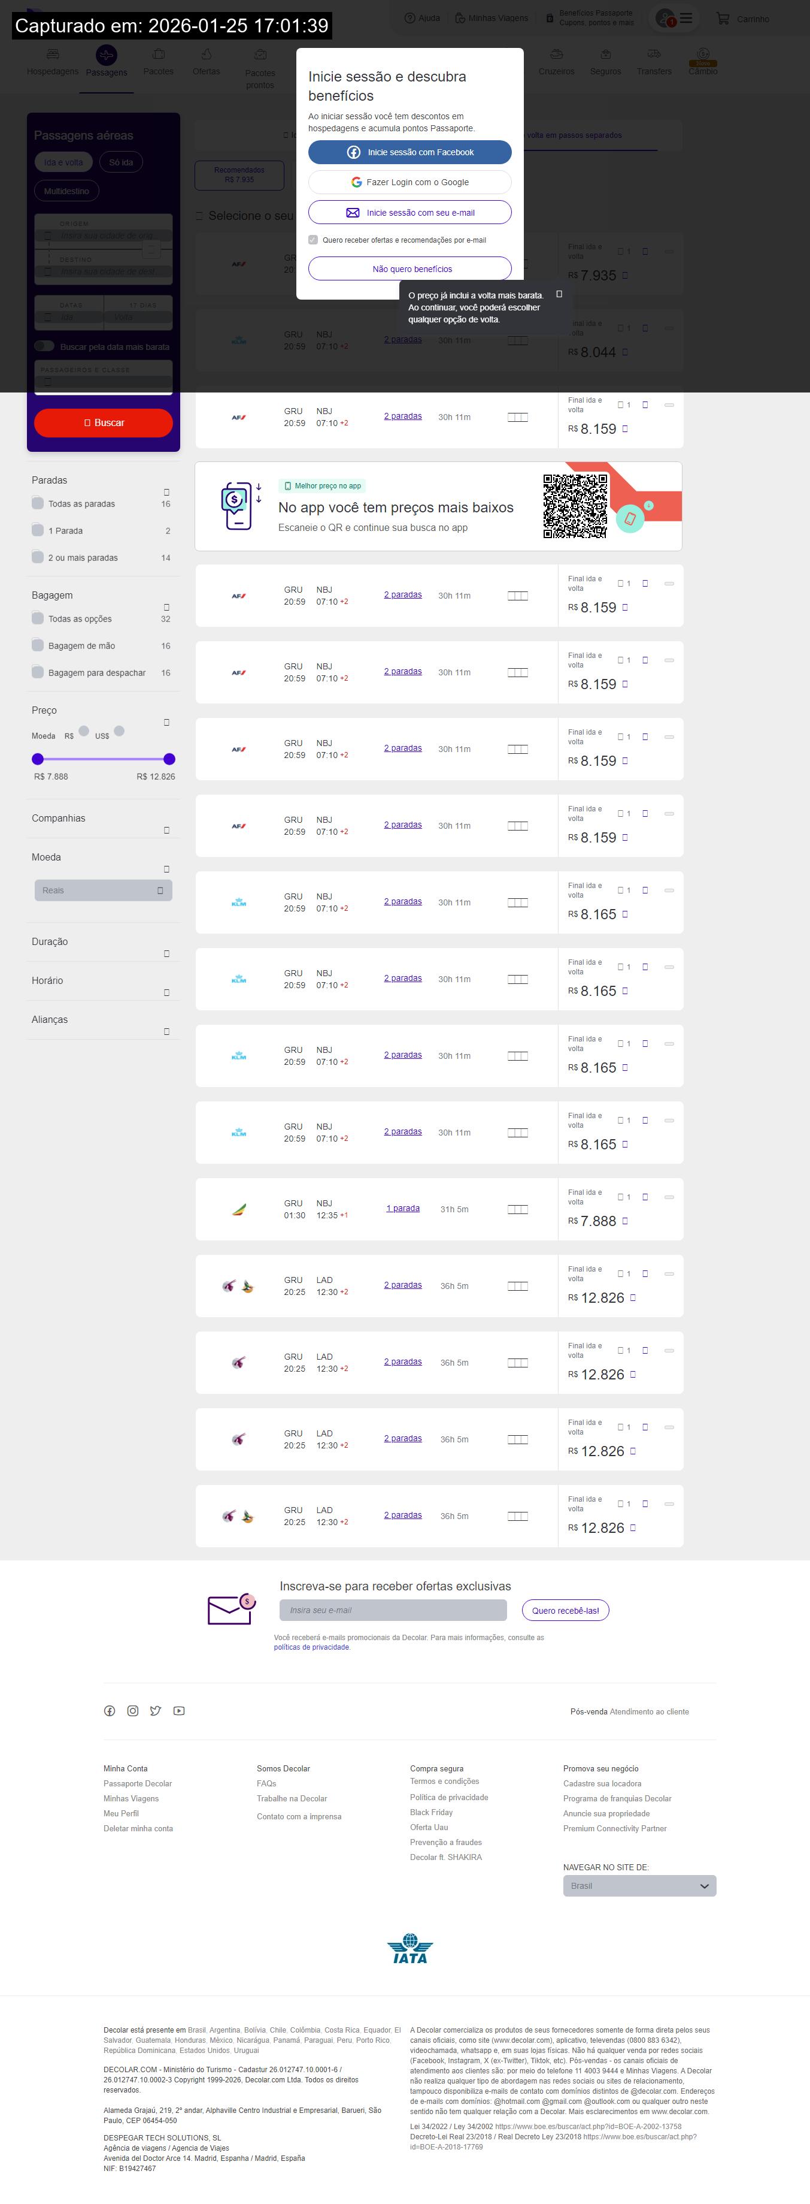Open the Instagram footer icon
Screen dimensions: 810x2204
(x=132, y=1711)
